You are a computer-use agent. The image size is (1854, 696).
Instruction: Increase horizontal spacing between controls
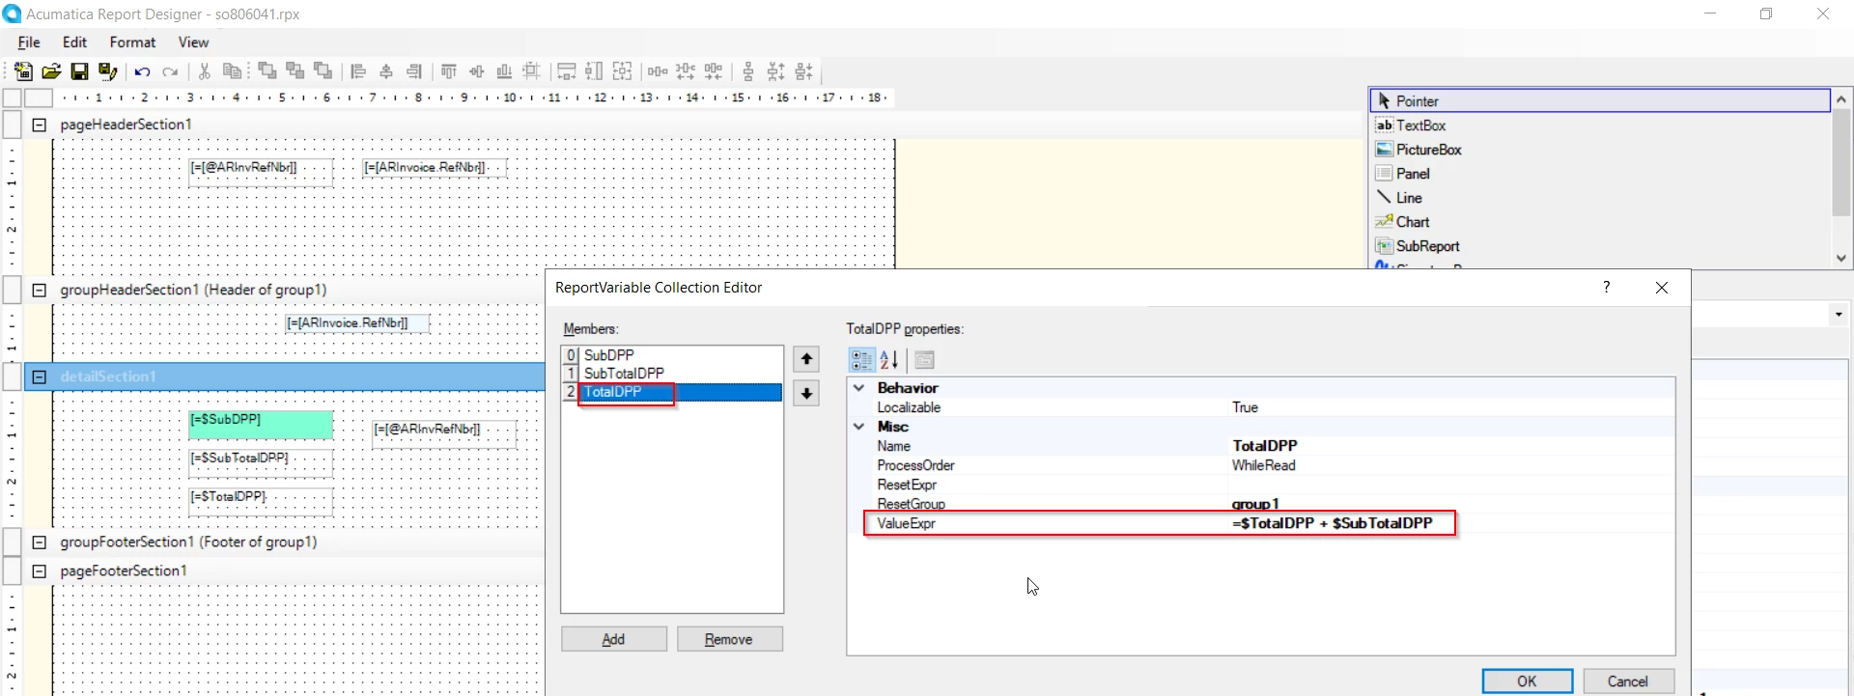tap(686, 71)
